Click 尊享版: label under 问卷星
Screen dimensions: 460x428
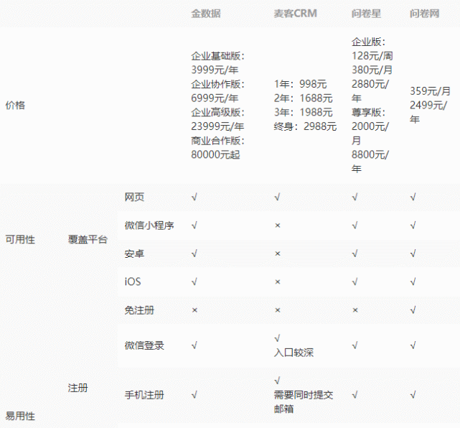point(368,112)
